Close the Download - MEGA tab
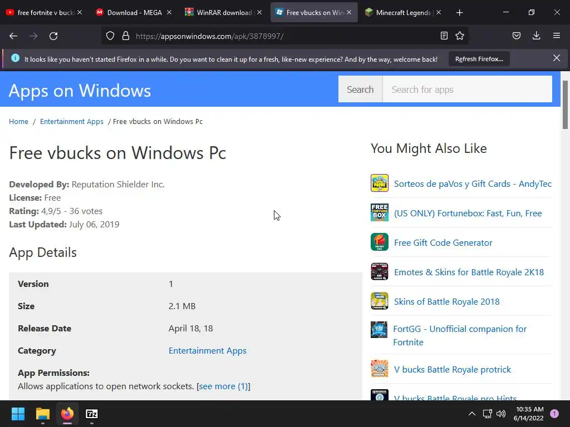The width and height of the screenshot is (570, 427). (x=169, y=12)
